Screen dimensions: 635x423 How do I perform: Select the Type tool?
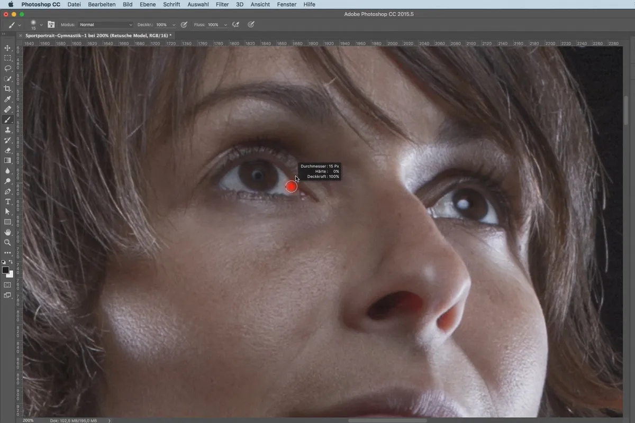(8, 201)
